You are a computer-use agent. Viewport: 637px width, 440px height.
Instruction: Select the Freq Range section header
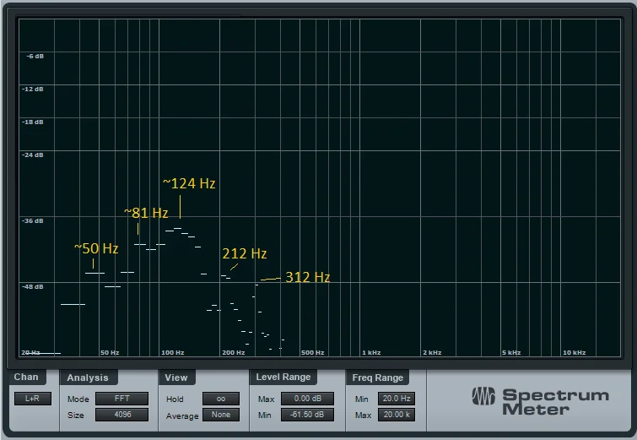377,378
